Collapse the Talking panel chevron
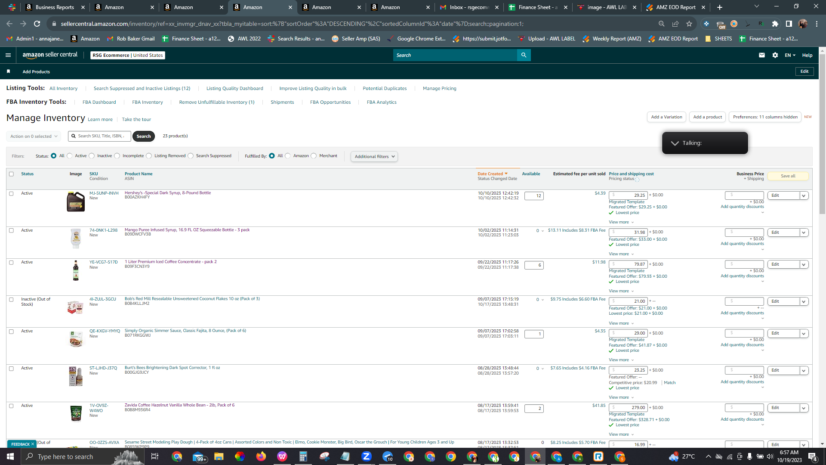This screenshot has height=465, width=826. (x=675, y=143)
